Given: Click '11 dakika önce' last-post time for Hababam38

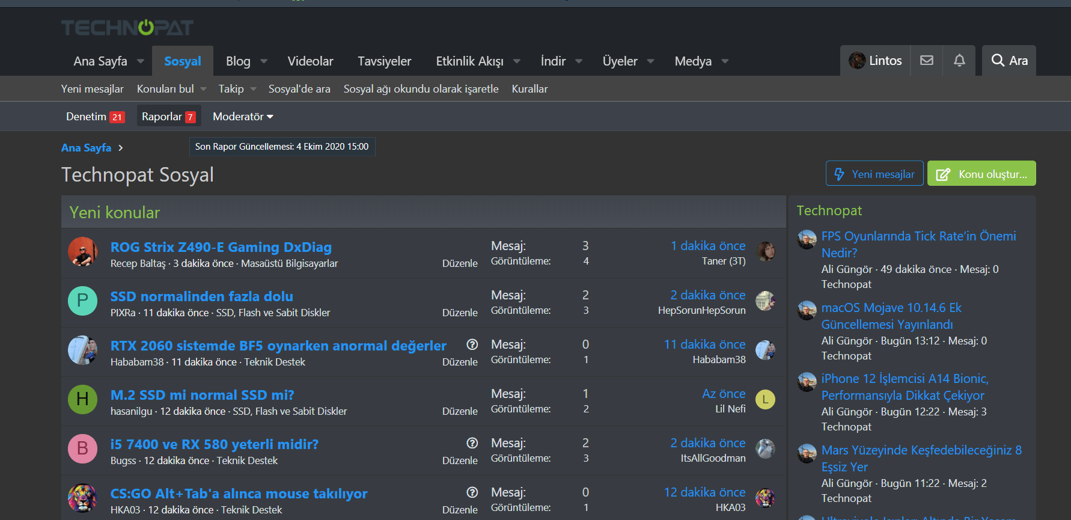Looking at the screenshot, I should pos(704,344).
